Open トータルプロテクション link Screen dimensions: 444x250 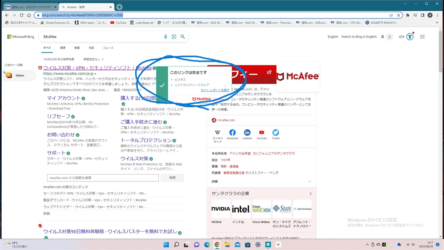tap(146, 140)
